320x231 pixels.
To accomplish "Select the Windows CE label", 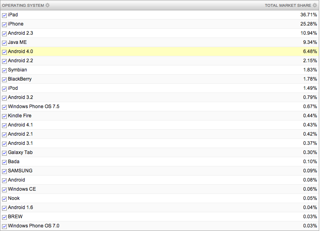I will [22, 189].
